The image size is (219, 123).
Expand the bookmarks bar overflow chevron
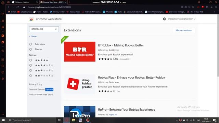215,12
